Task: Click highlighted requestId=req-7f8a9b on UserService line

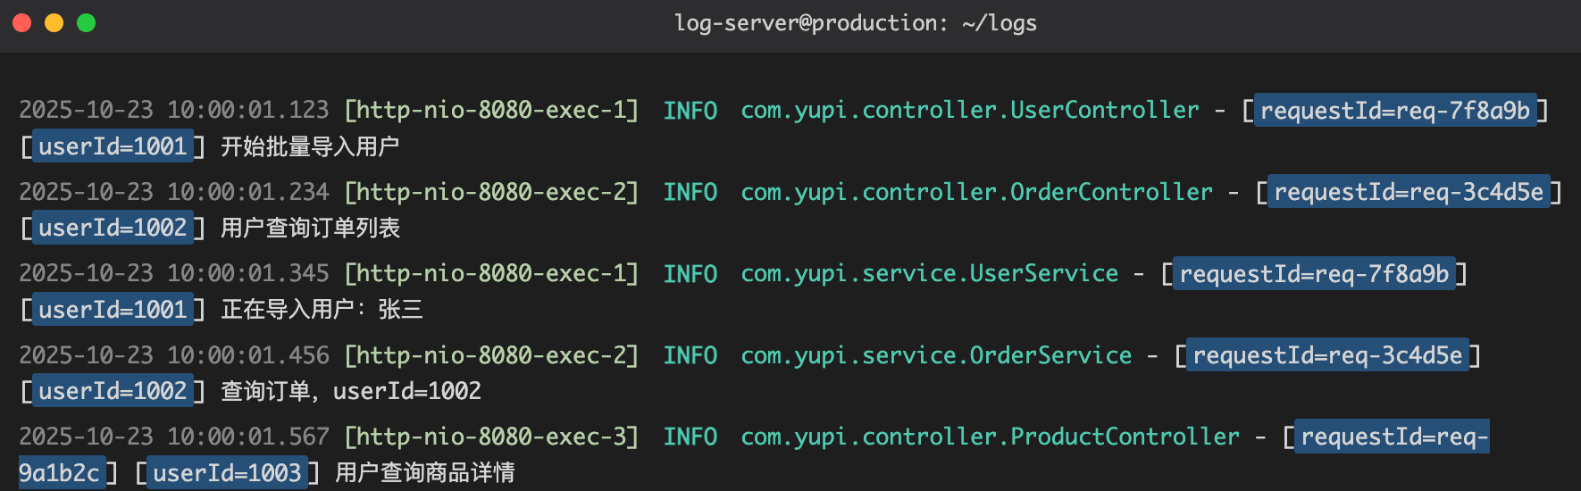Action: pyautogui.click(x=1313, y=274)
